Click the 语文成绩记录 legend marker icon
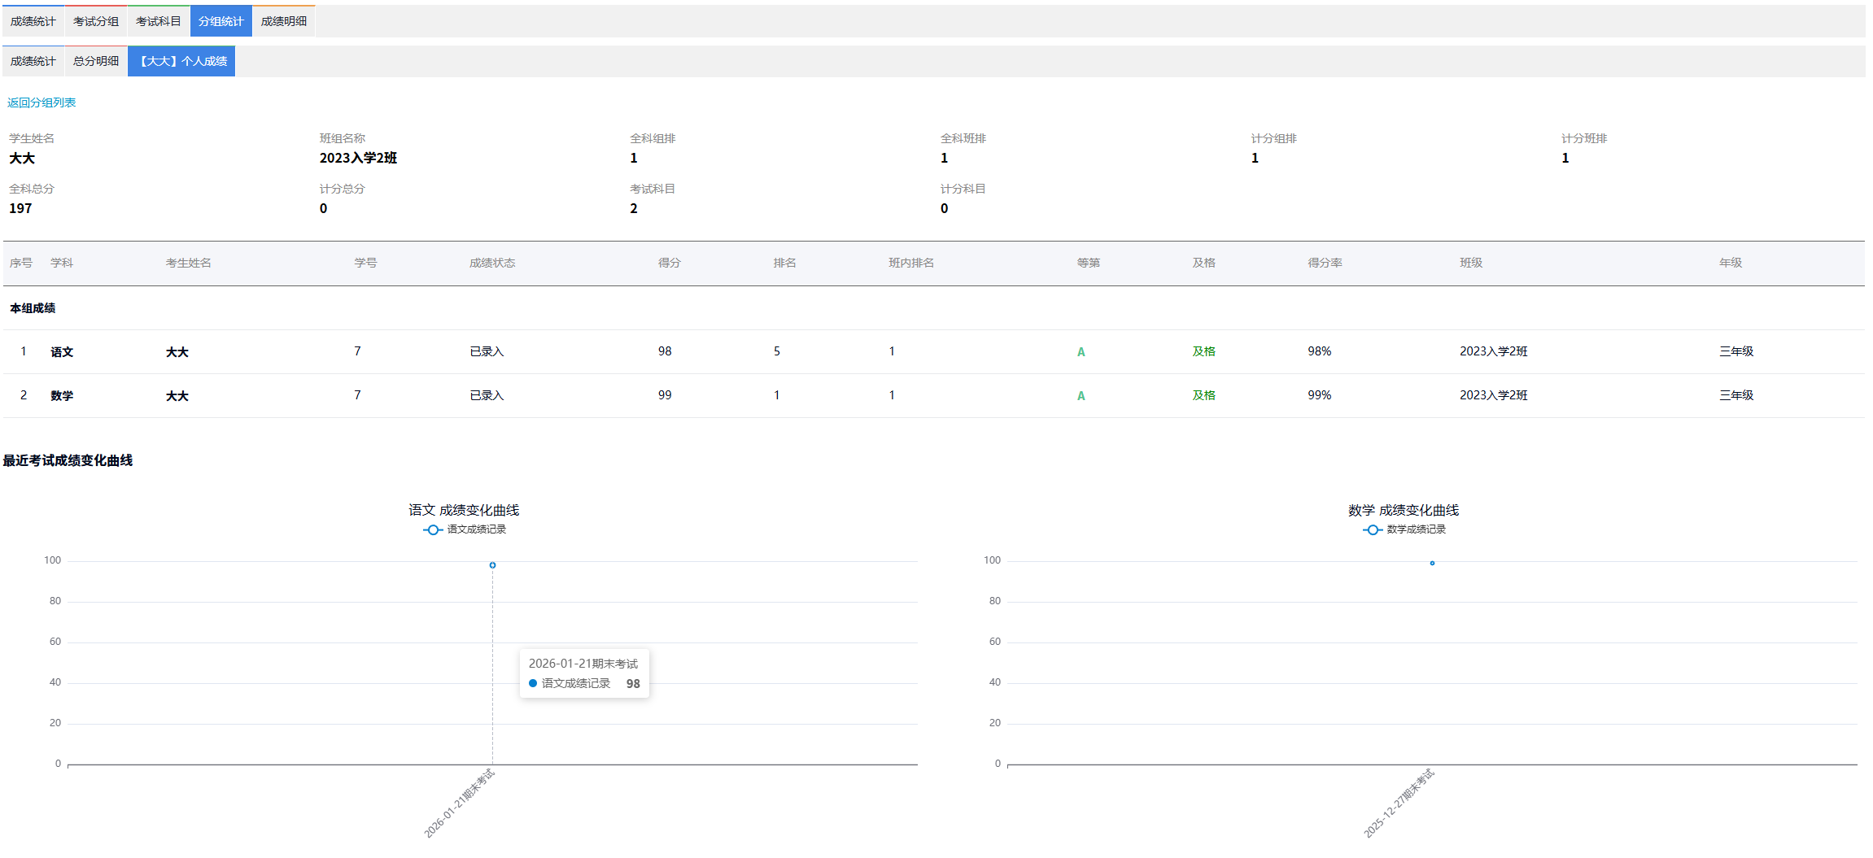 pyautogui.click(x=433, y=529)
